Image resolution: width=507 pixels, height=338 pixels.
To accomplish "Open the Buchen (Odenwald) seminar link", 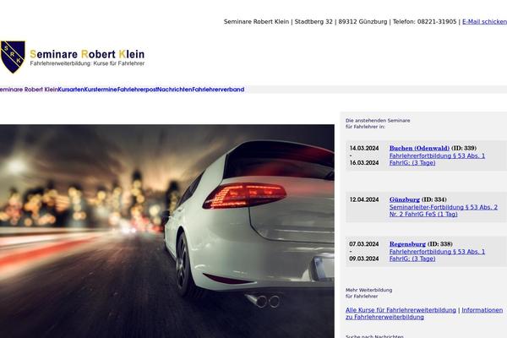I will click(419, 148).
